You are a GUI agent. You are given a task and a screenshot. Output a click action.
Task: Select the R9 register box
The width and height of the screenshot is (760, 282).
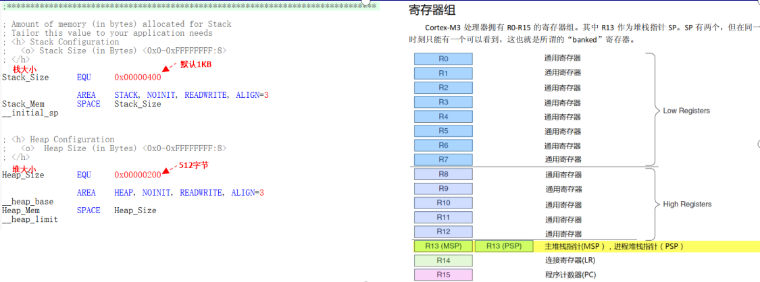pos(443,188)
